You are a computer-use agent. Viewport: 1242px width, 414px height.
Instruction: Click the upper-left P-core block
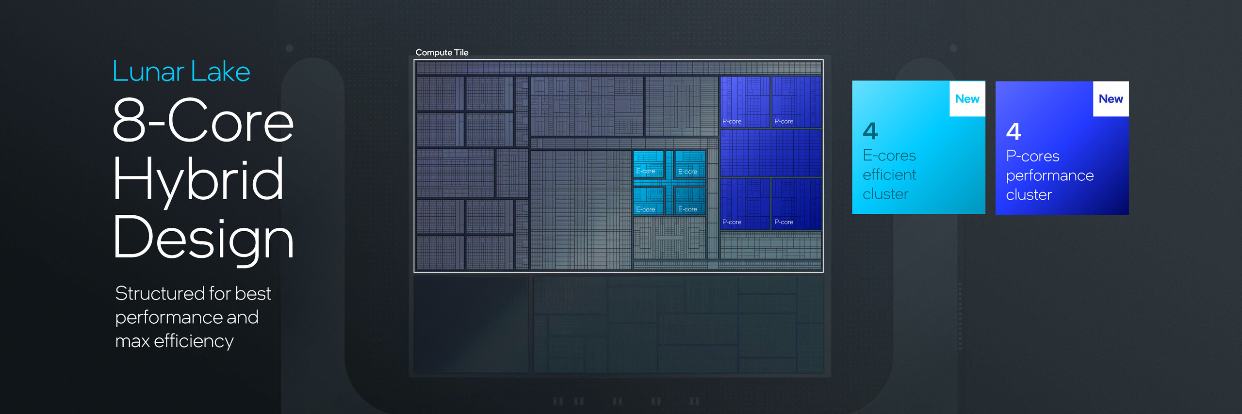tap(745, 102)
